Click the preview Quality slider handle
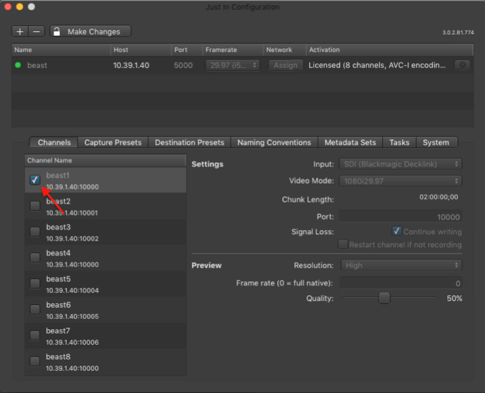The width and height of the screenshot is (485, 393). pos(384,298)
